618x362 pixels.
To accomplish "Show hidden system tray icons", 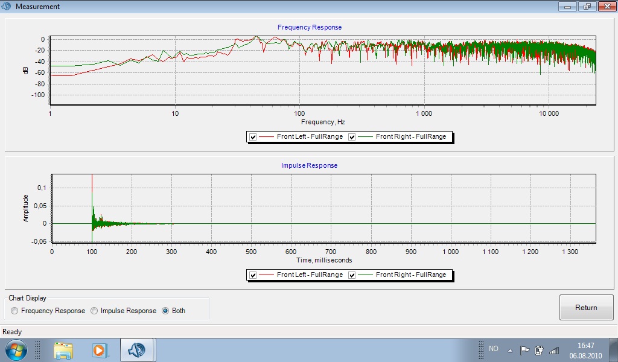I will [510, 350].
